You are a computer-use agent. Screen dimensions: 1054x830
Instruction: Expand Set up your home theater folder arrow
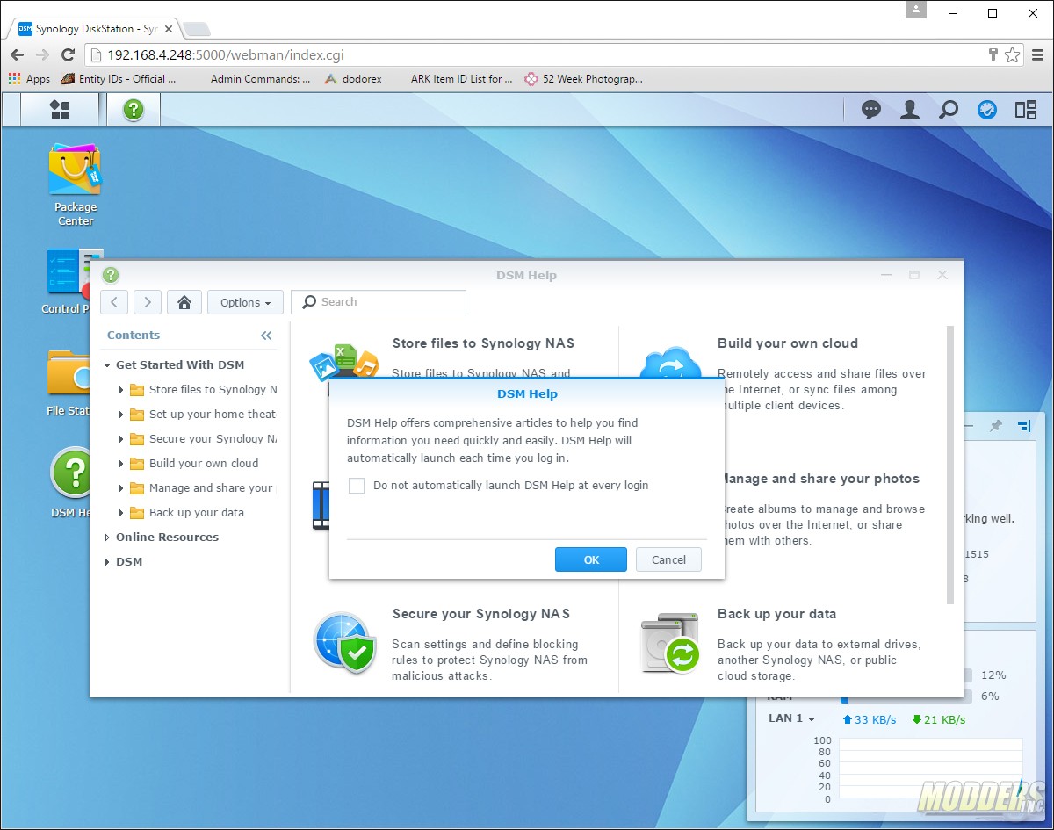pos(121,415)
